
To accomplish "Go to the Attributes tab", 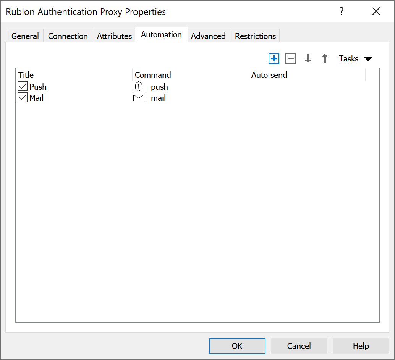I will (x=114, y=36).
